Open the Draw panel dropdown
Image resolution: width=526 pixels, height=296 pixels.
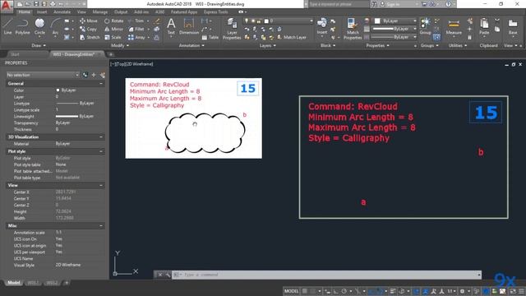tap(39, 45)
